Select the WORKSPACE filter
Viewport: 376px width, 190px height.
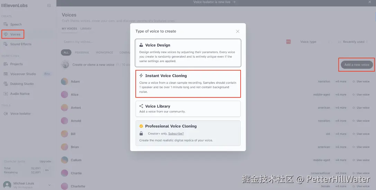pyautogui.click(x=104, y=52)
